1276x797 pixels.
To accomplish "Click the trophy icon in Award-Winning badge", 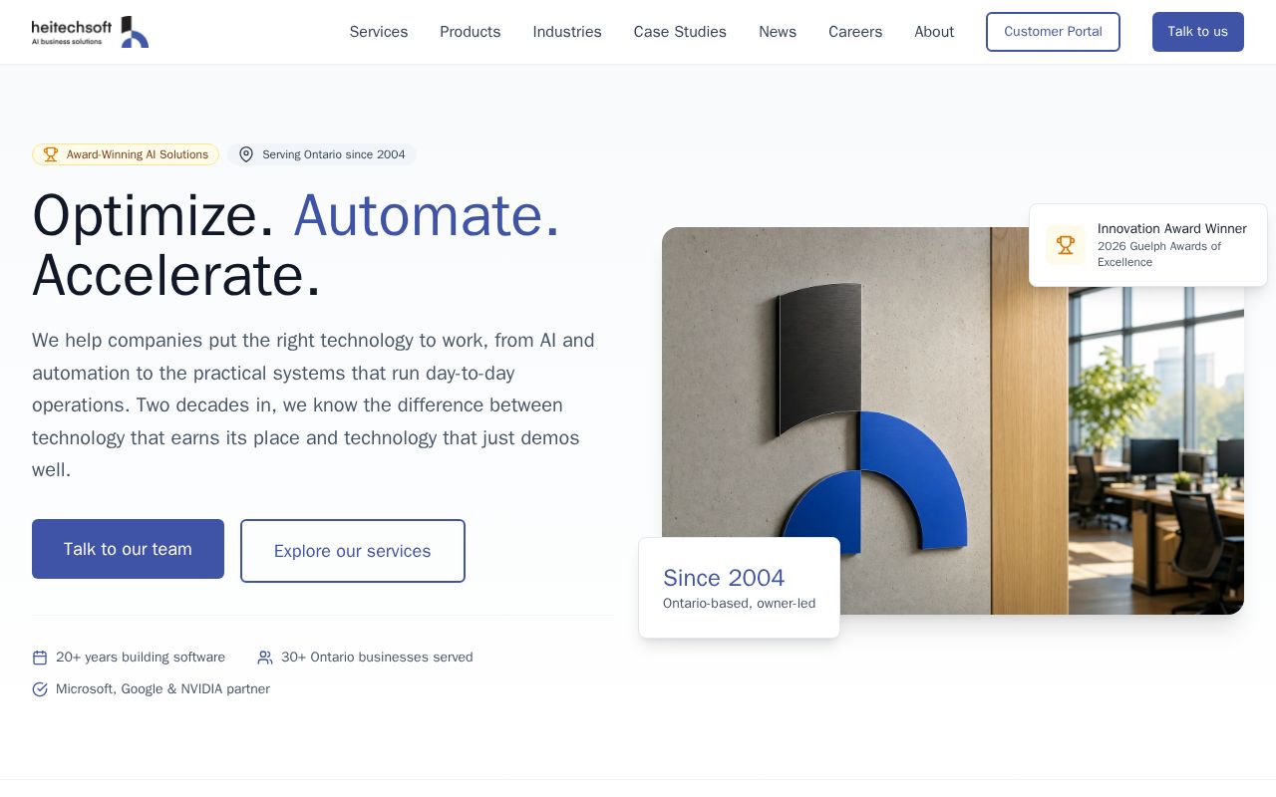I will click(51, 154).
